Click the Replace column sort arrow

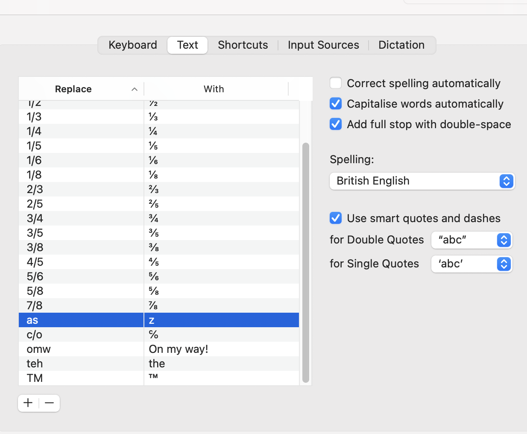coord(135,89)
